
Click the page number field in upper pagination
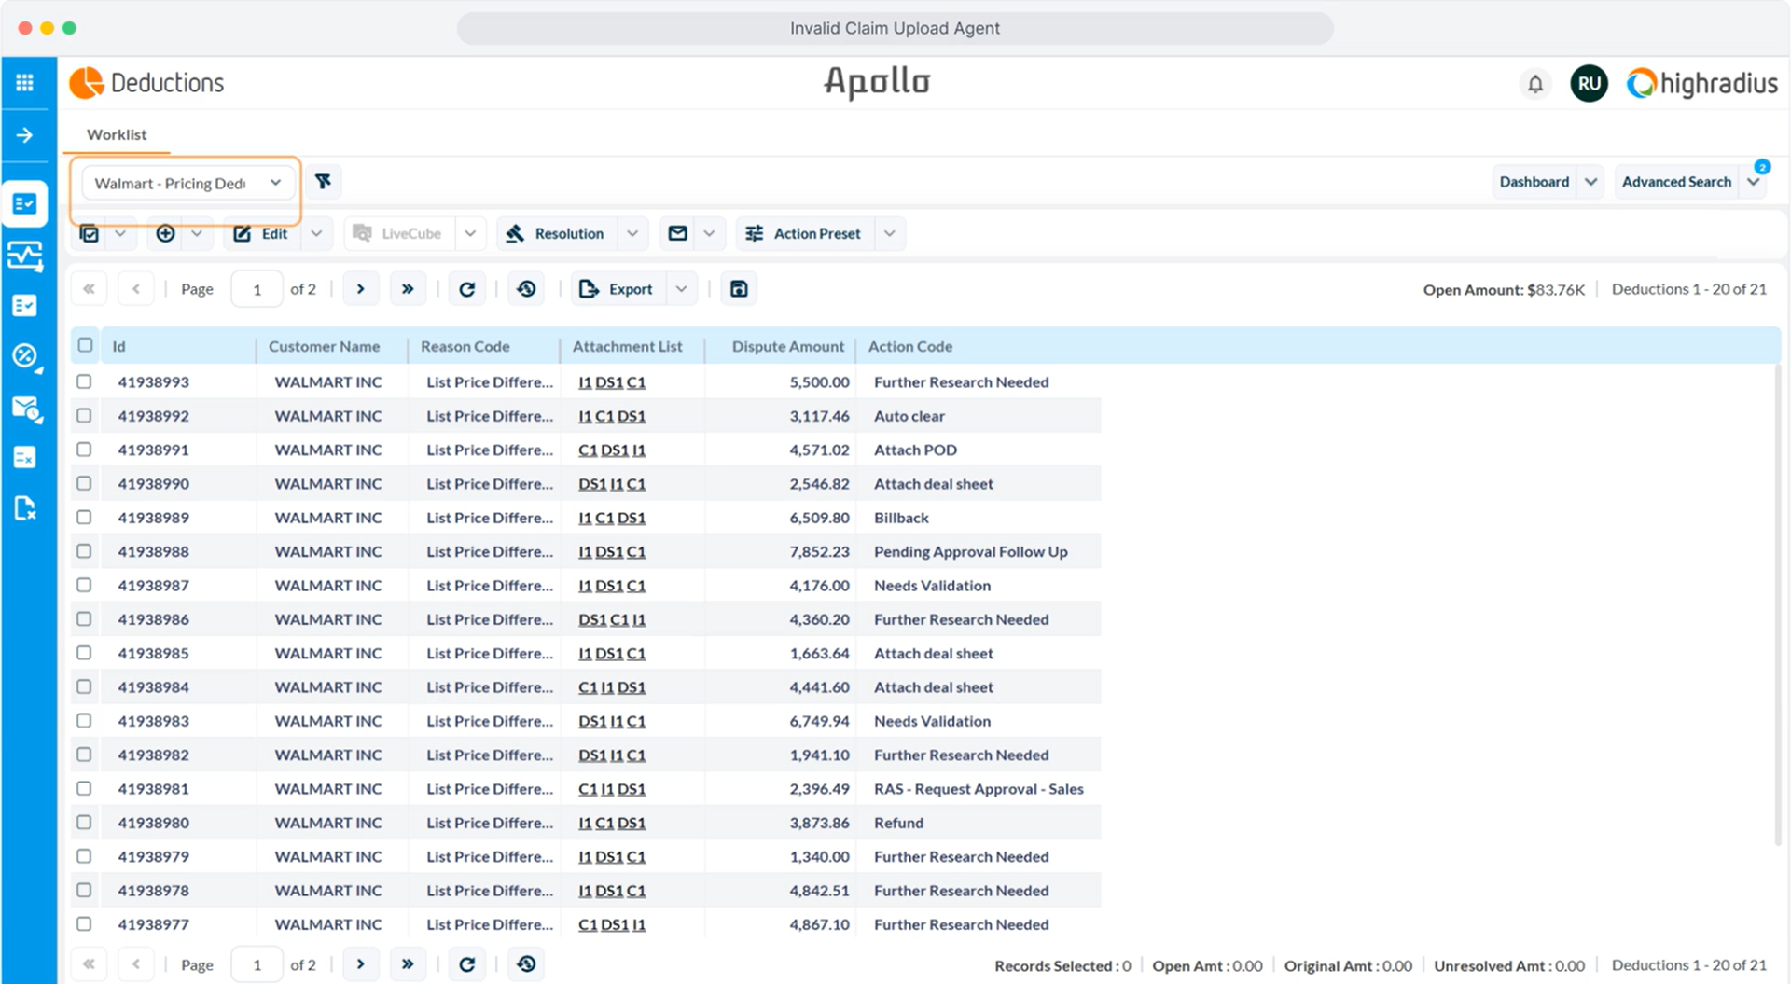click(257, 289)
